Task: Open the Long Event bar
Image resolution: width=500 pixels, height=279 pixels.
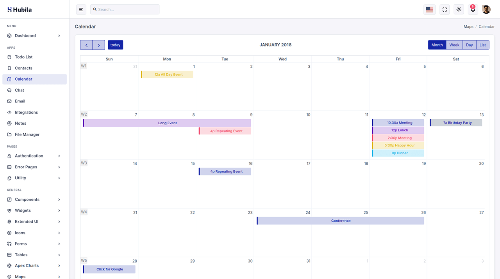Action: 167,123
